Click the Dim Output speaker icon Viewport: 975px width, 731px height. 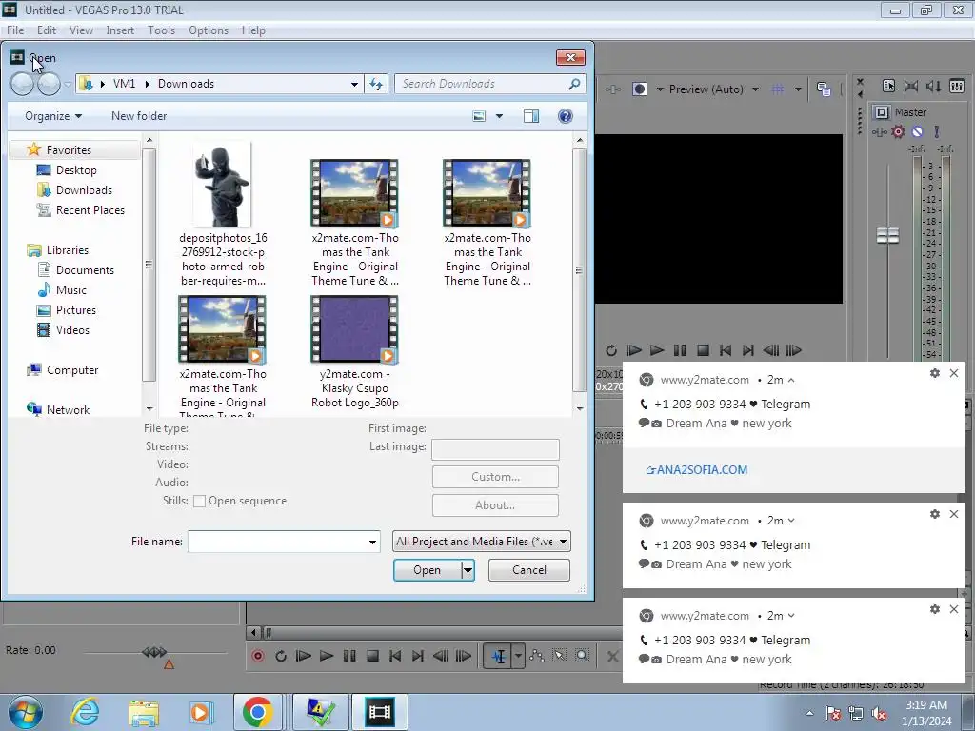pyautogui.click(x=933, y=86)
